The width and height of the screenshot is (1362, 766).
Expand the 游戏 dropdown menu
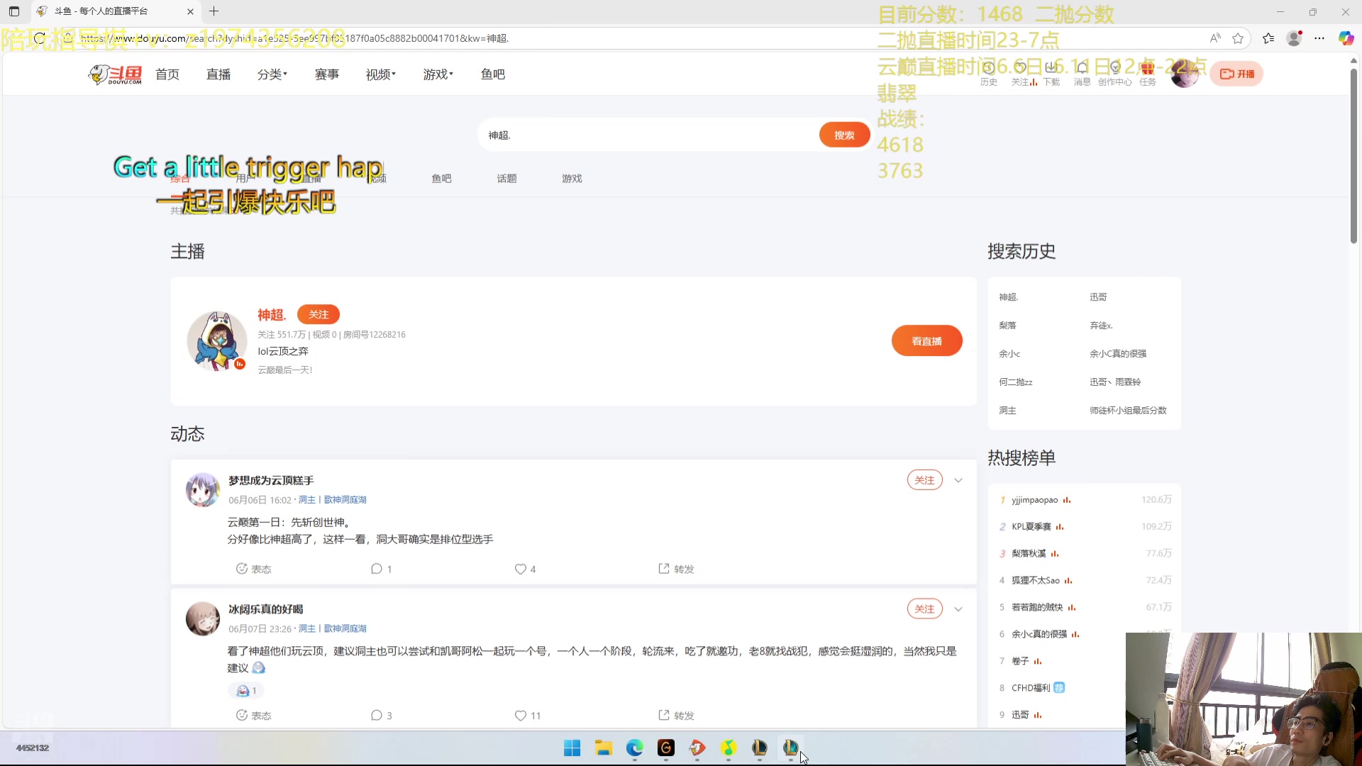[x=438, y=74]
